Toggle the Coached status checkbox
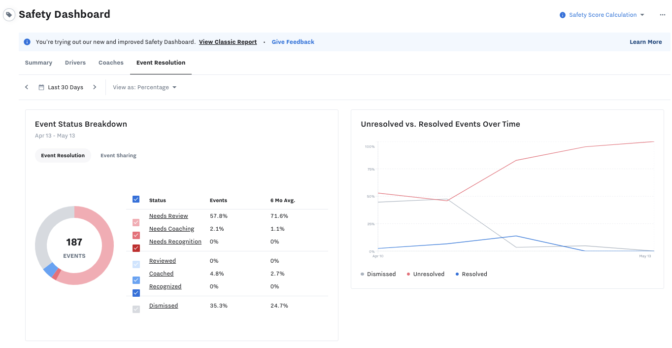This screenshot has height=348, width=672. [136, 279]
